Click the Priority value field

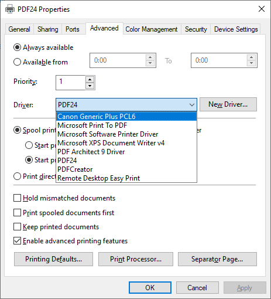click(71, 83)
